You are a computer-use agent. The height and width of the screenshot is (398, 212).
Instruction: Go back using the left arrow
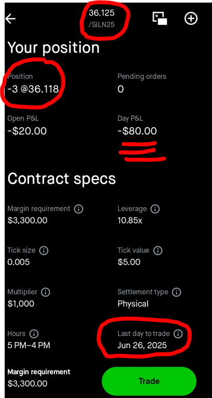pyautogui.click(x=11, y=19)
